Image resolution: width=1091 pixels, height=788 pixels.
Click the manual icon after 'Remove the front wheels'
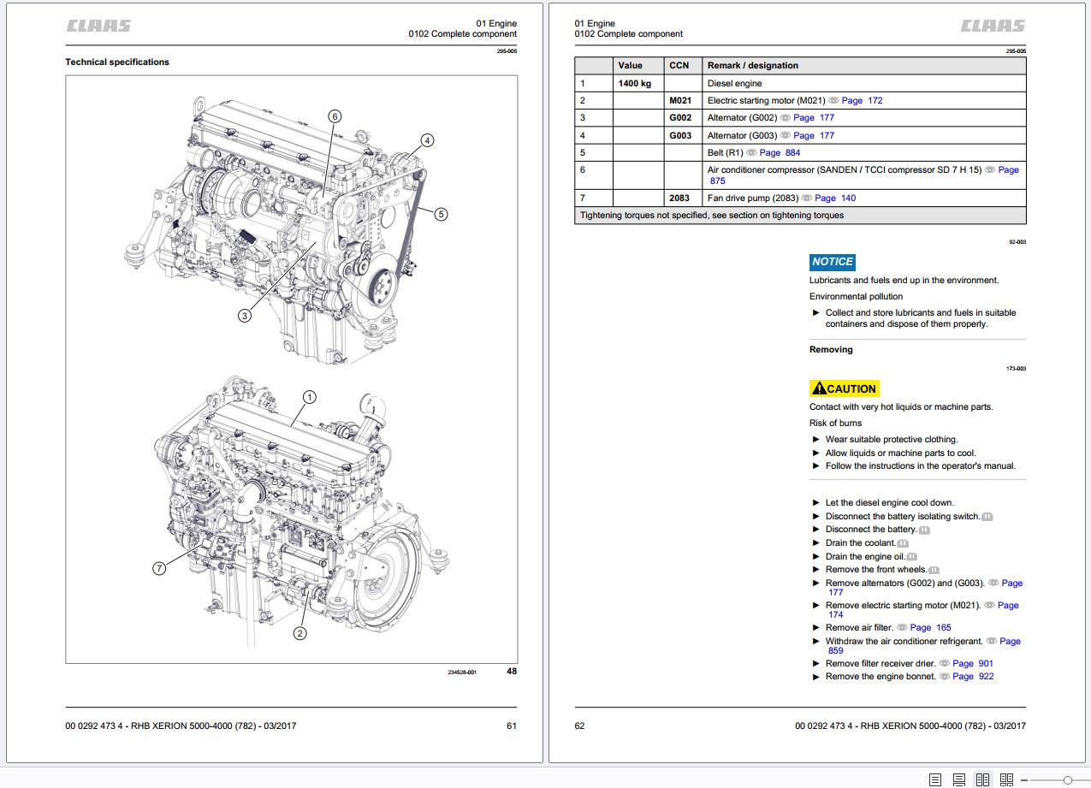click(x=934, y=571)
